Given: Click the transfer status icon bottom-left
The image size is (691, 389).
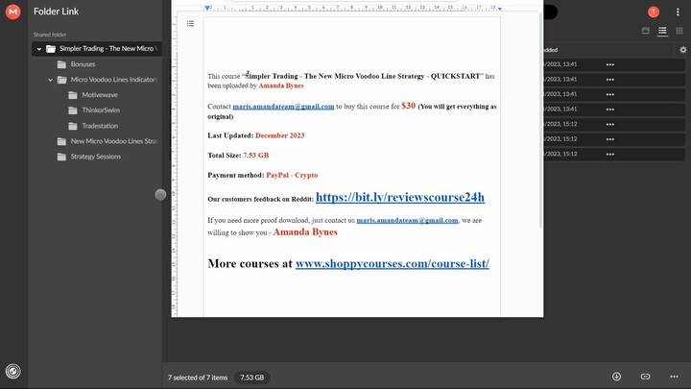Looking at the screenshot, I should click(13, 371).
